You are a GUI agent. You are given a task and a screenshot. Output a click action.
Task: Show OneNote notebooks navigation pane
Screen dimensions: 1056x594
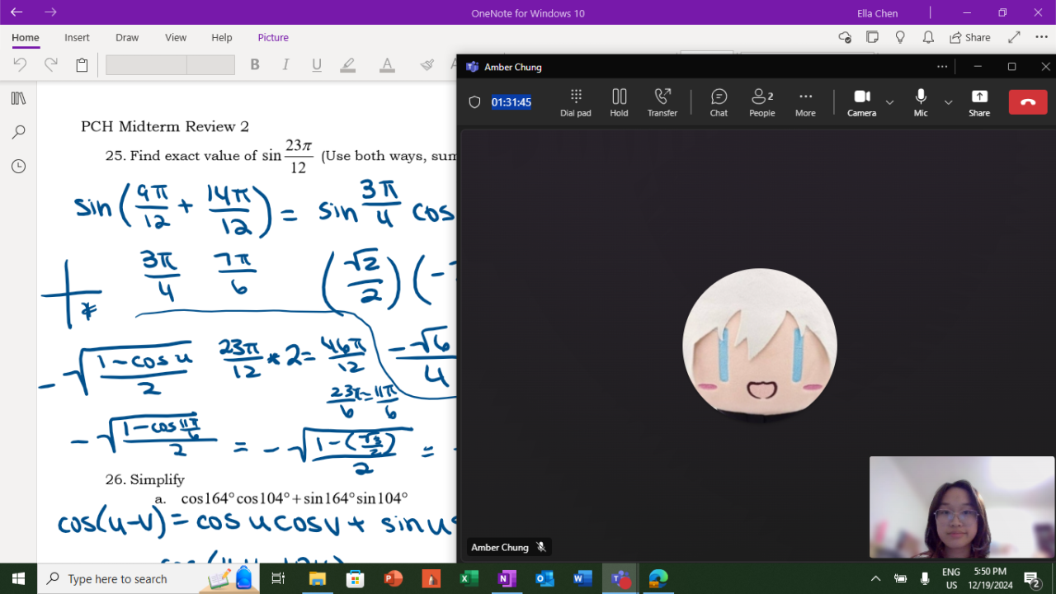(x=18, y=98)
